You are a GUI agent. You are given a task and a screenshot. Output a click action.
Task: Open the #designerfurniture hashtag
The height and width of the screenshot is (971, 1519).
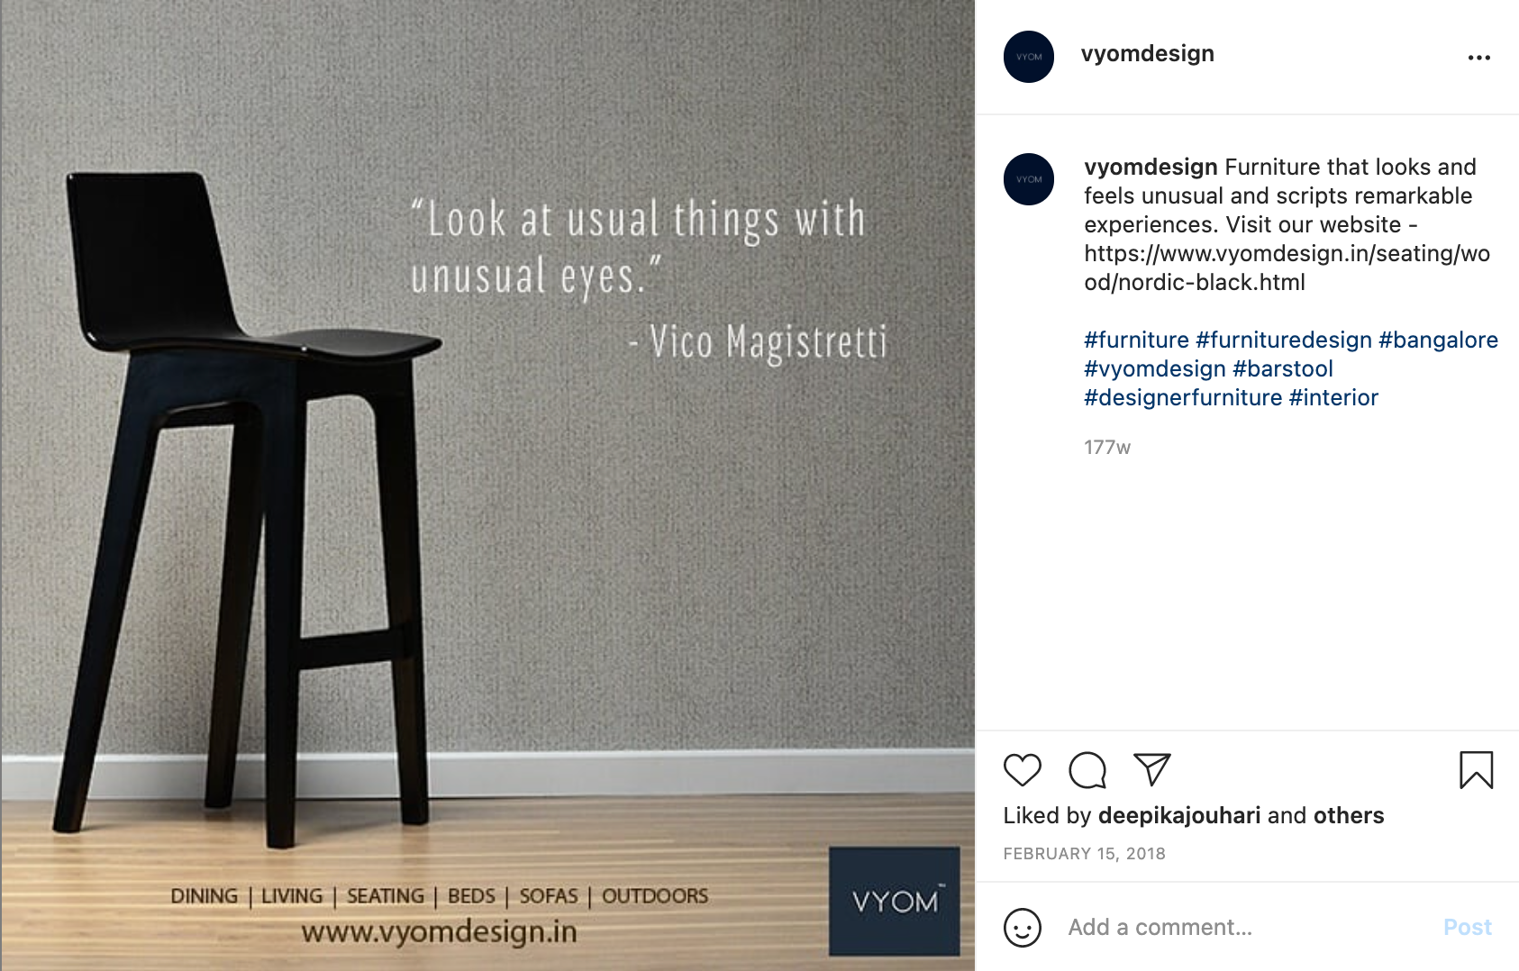point(1183,398)
